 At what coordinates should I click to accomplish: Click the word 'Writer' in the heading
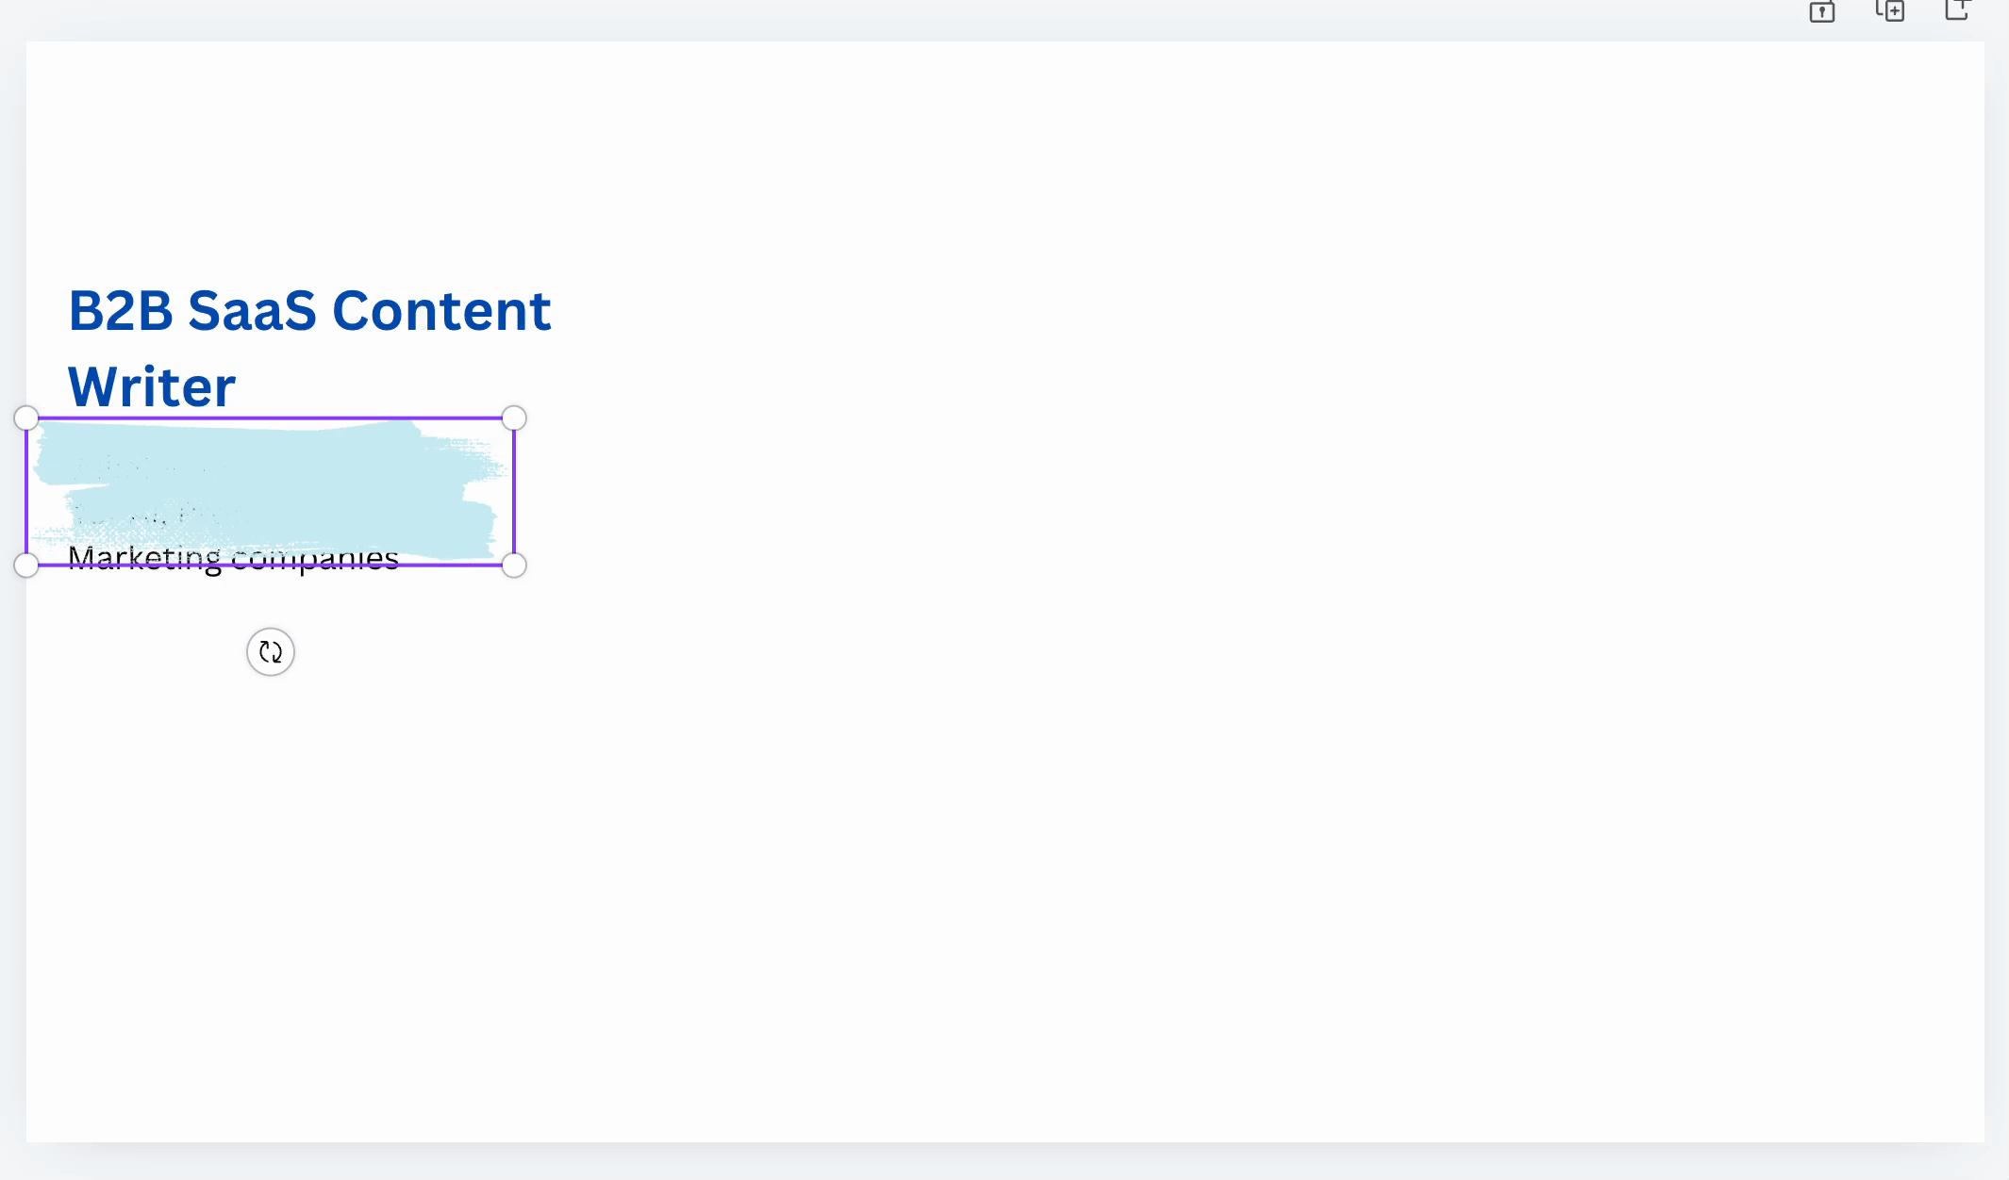tap(152, 386)
